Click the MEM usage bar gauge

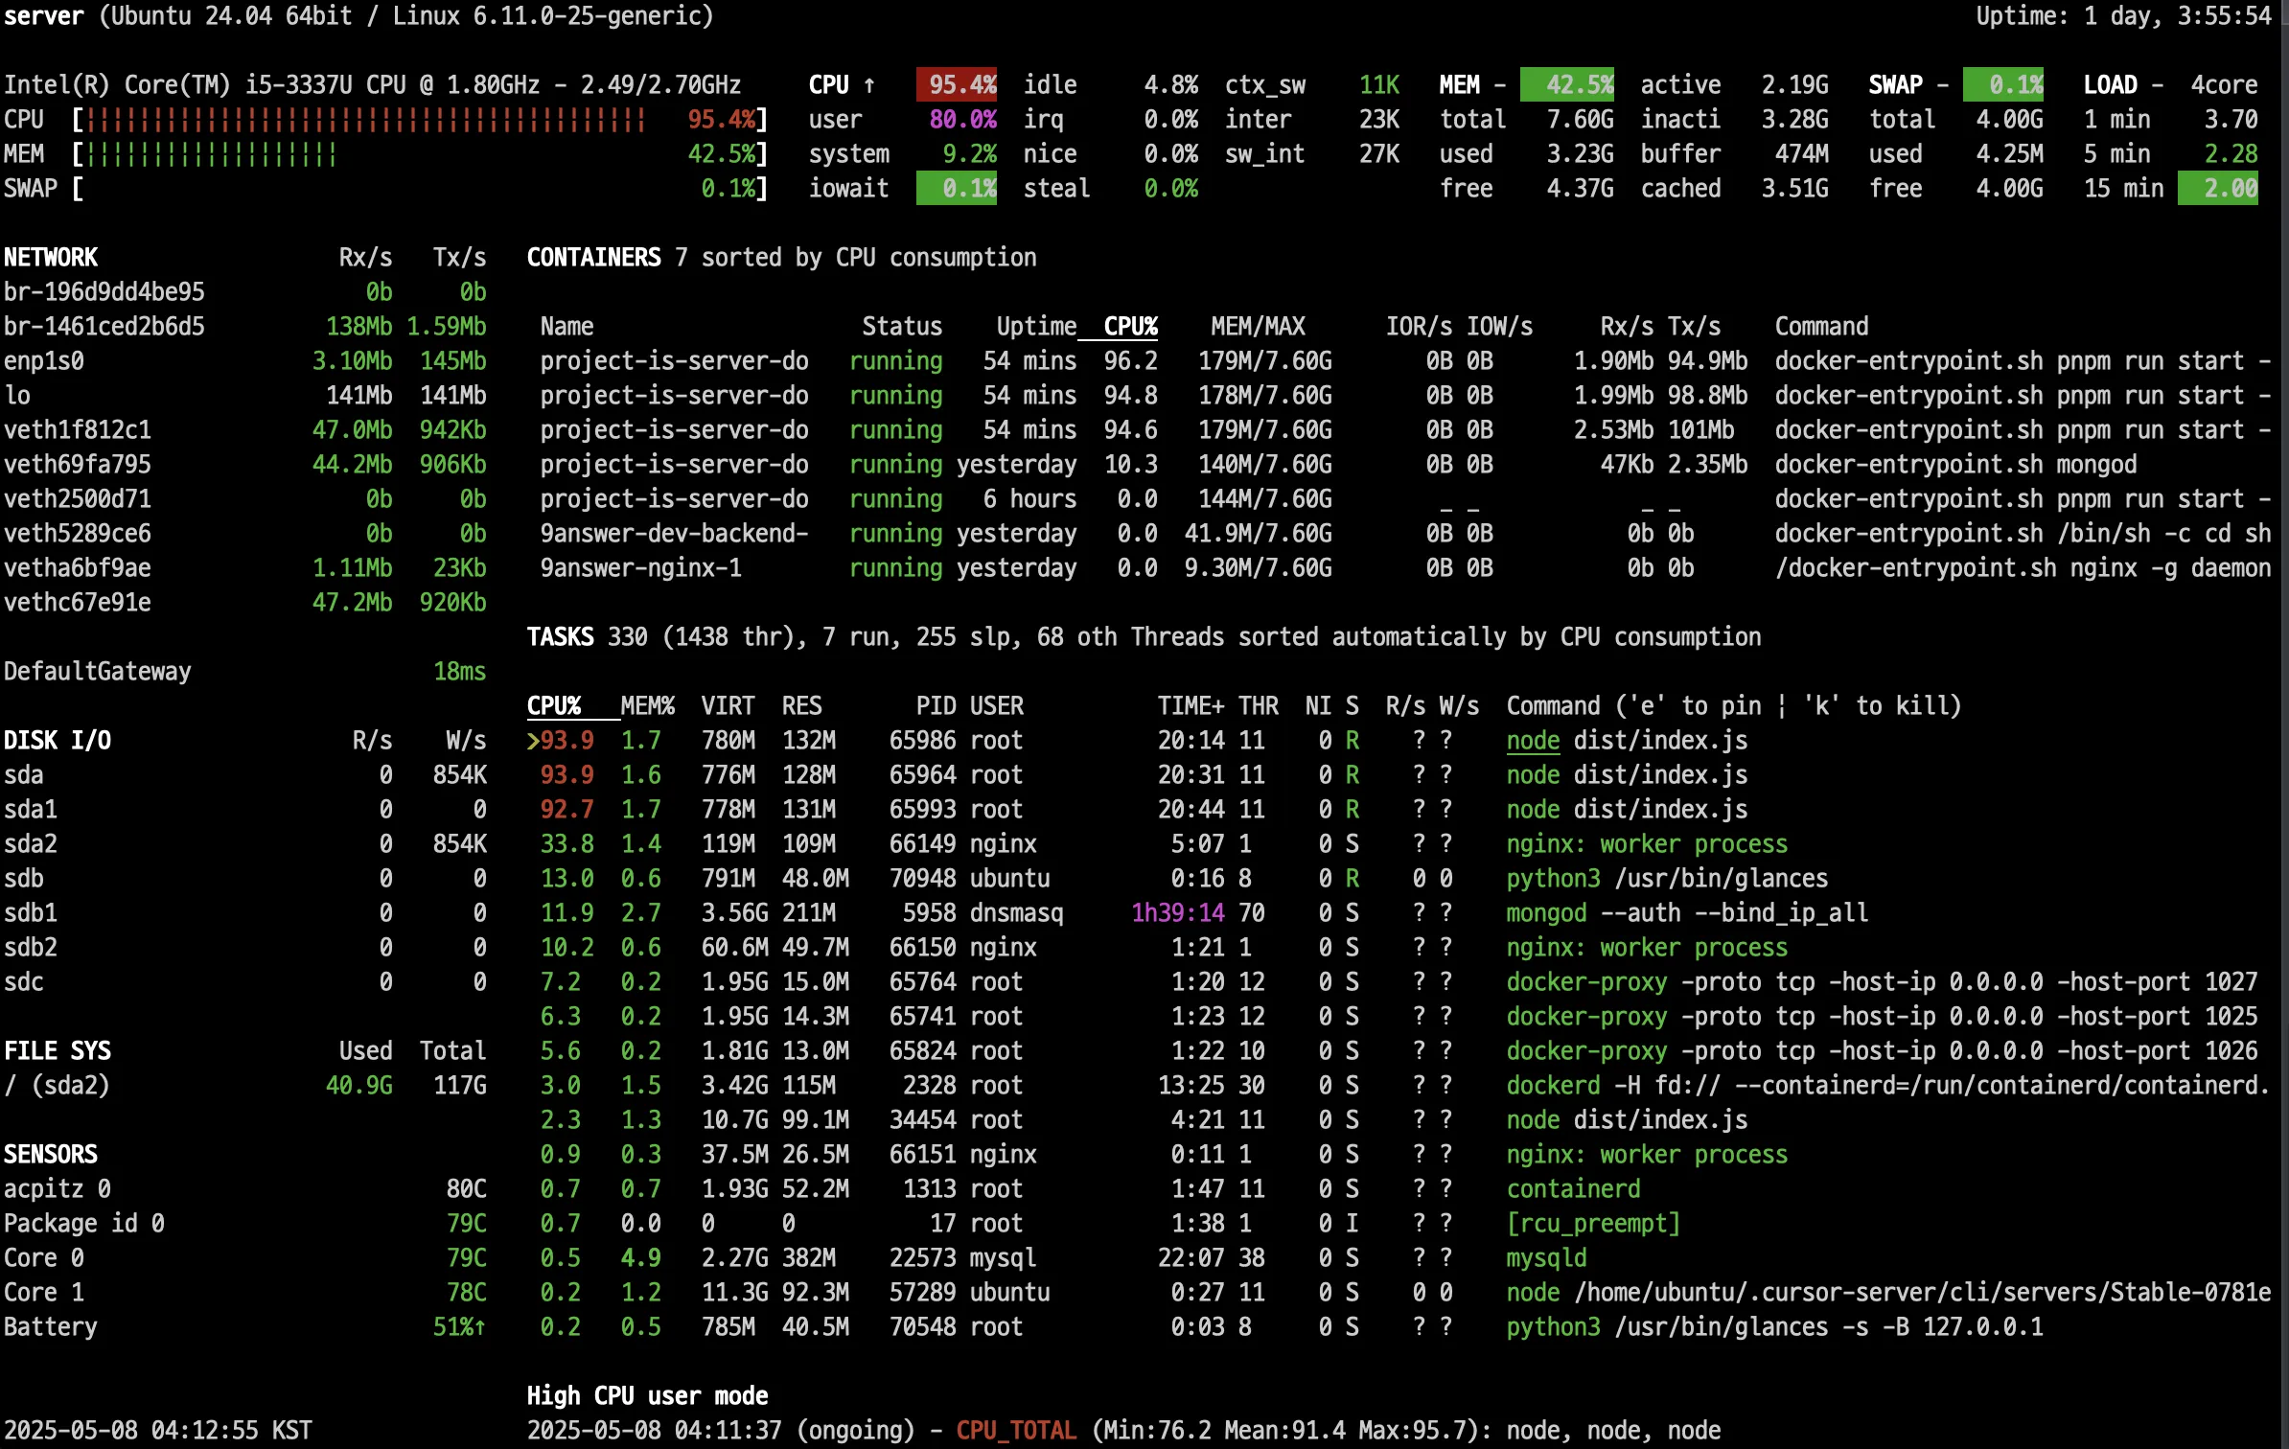pyautogui.click(x=212, y=154)
